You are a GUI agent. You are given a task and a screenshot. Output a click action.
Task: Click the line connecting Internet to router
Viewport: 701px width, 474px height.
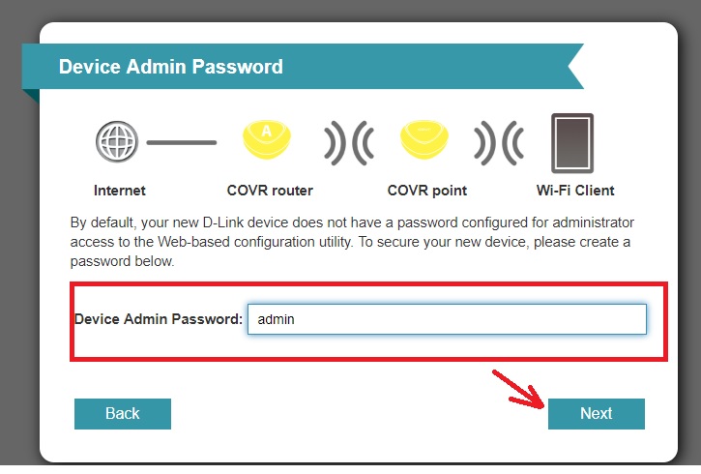click(182, 143)
